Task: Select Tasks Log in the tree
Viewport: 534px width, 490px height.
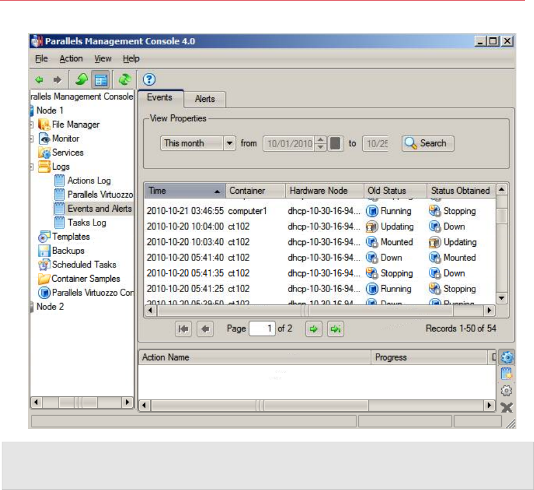Action: 86,223
